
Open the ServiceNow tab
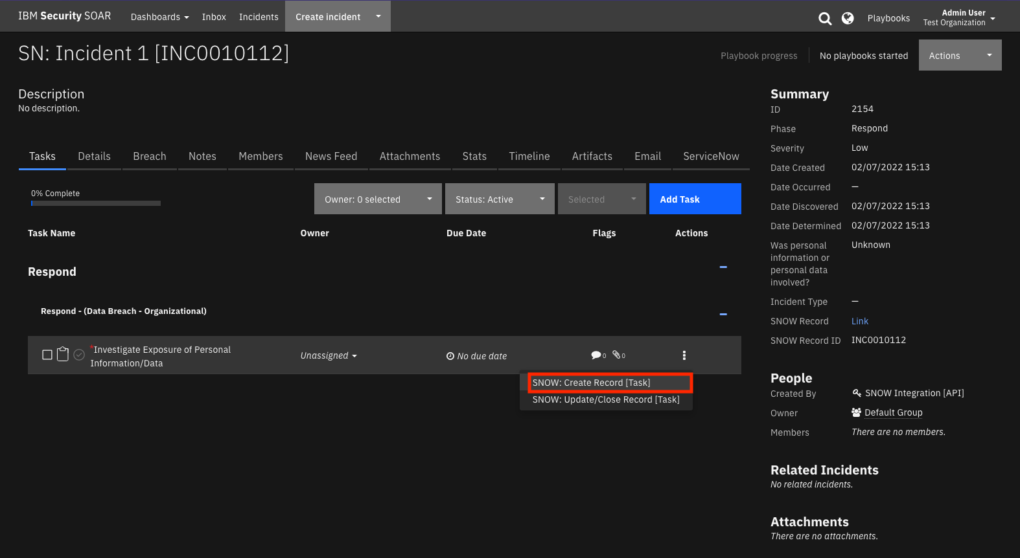pos(711,157)
